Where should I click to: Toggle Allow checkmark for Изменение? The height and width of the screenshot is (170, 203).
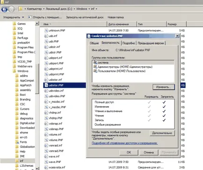(149, 107)
